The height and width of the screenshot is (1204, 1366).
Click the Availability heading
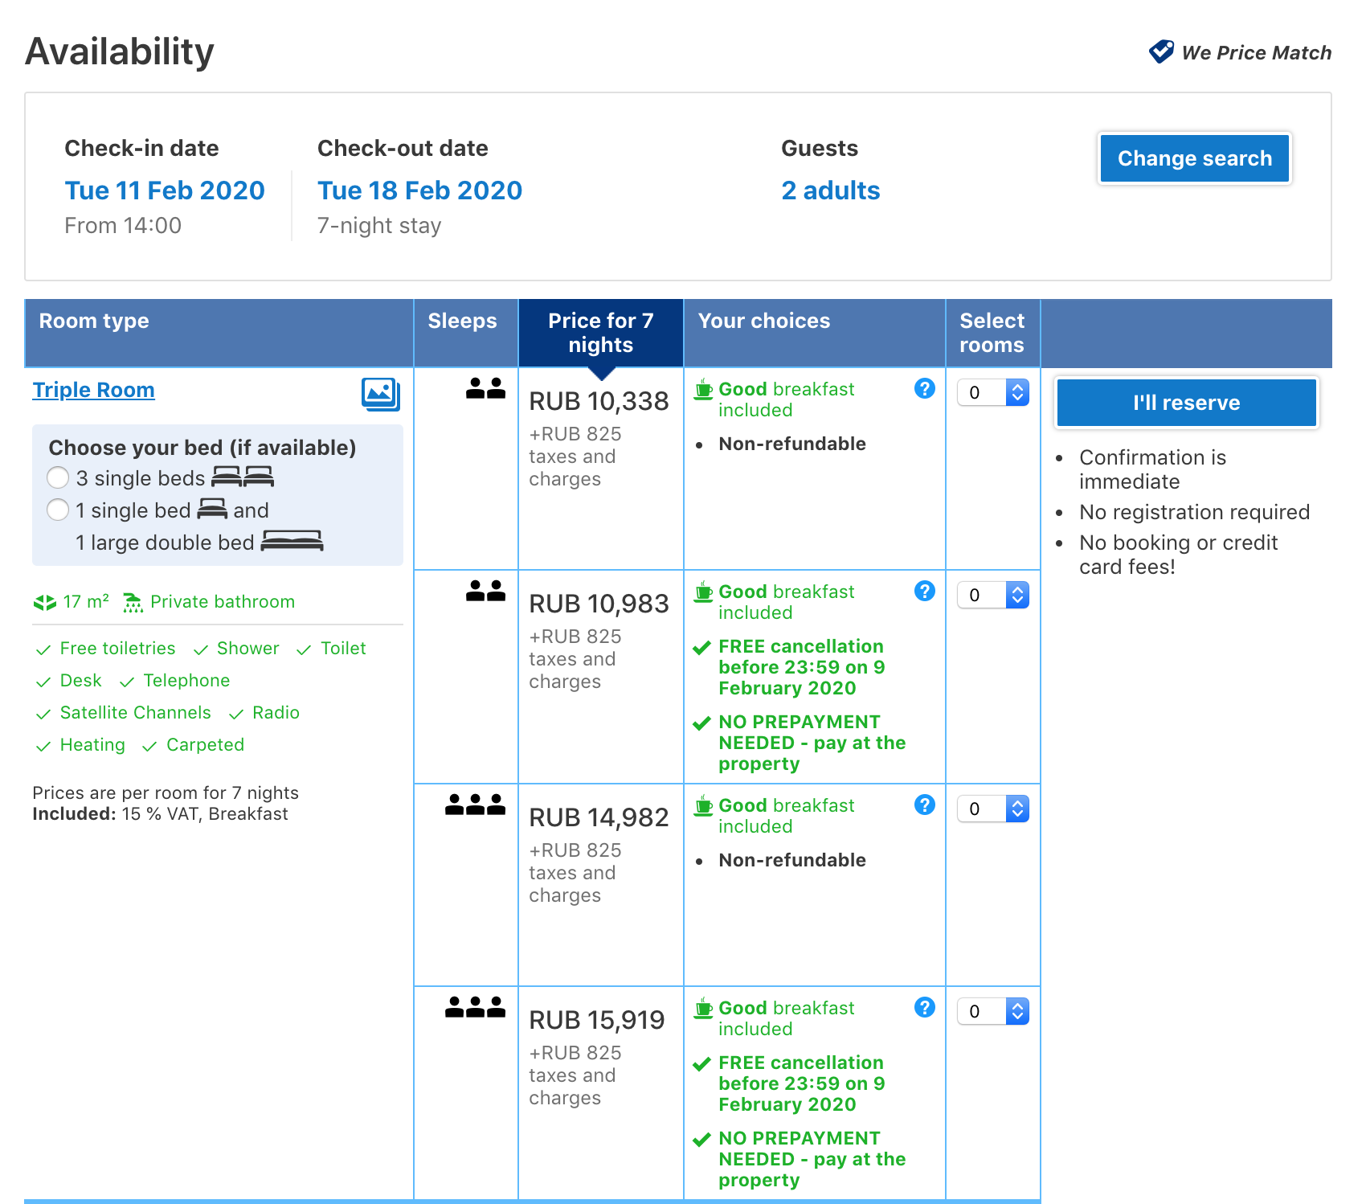click(120, 51)
